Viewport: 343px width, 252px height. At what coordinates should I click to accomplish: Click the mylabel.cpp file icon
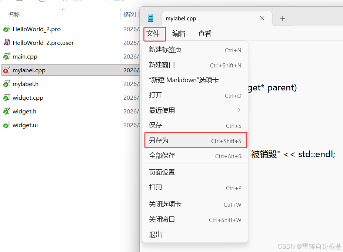[x=7, y=70]
